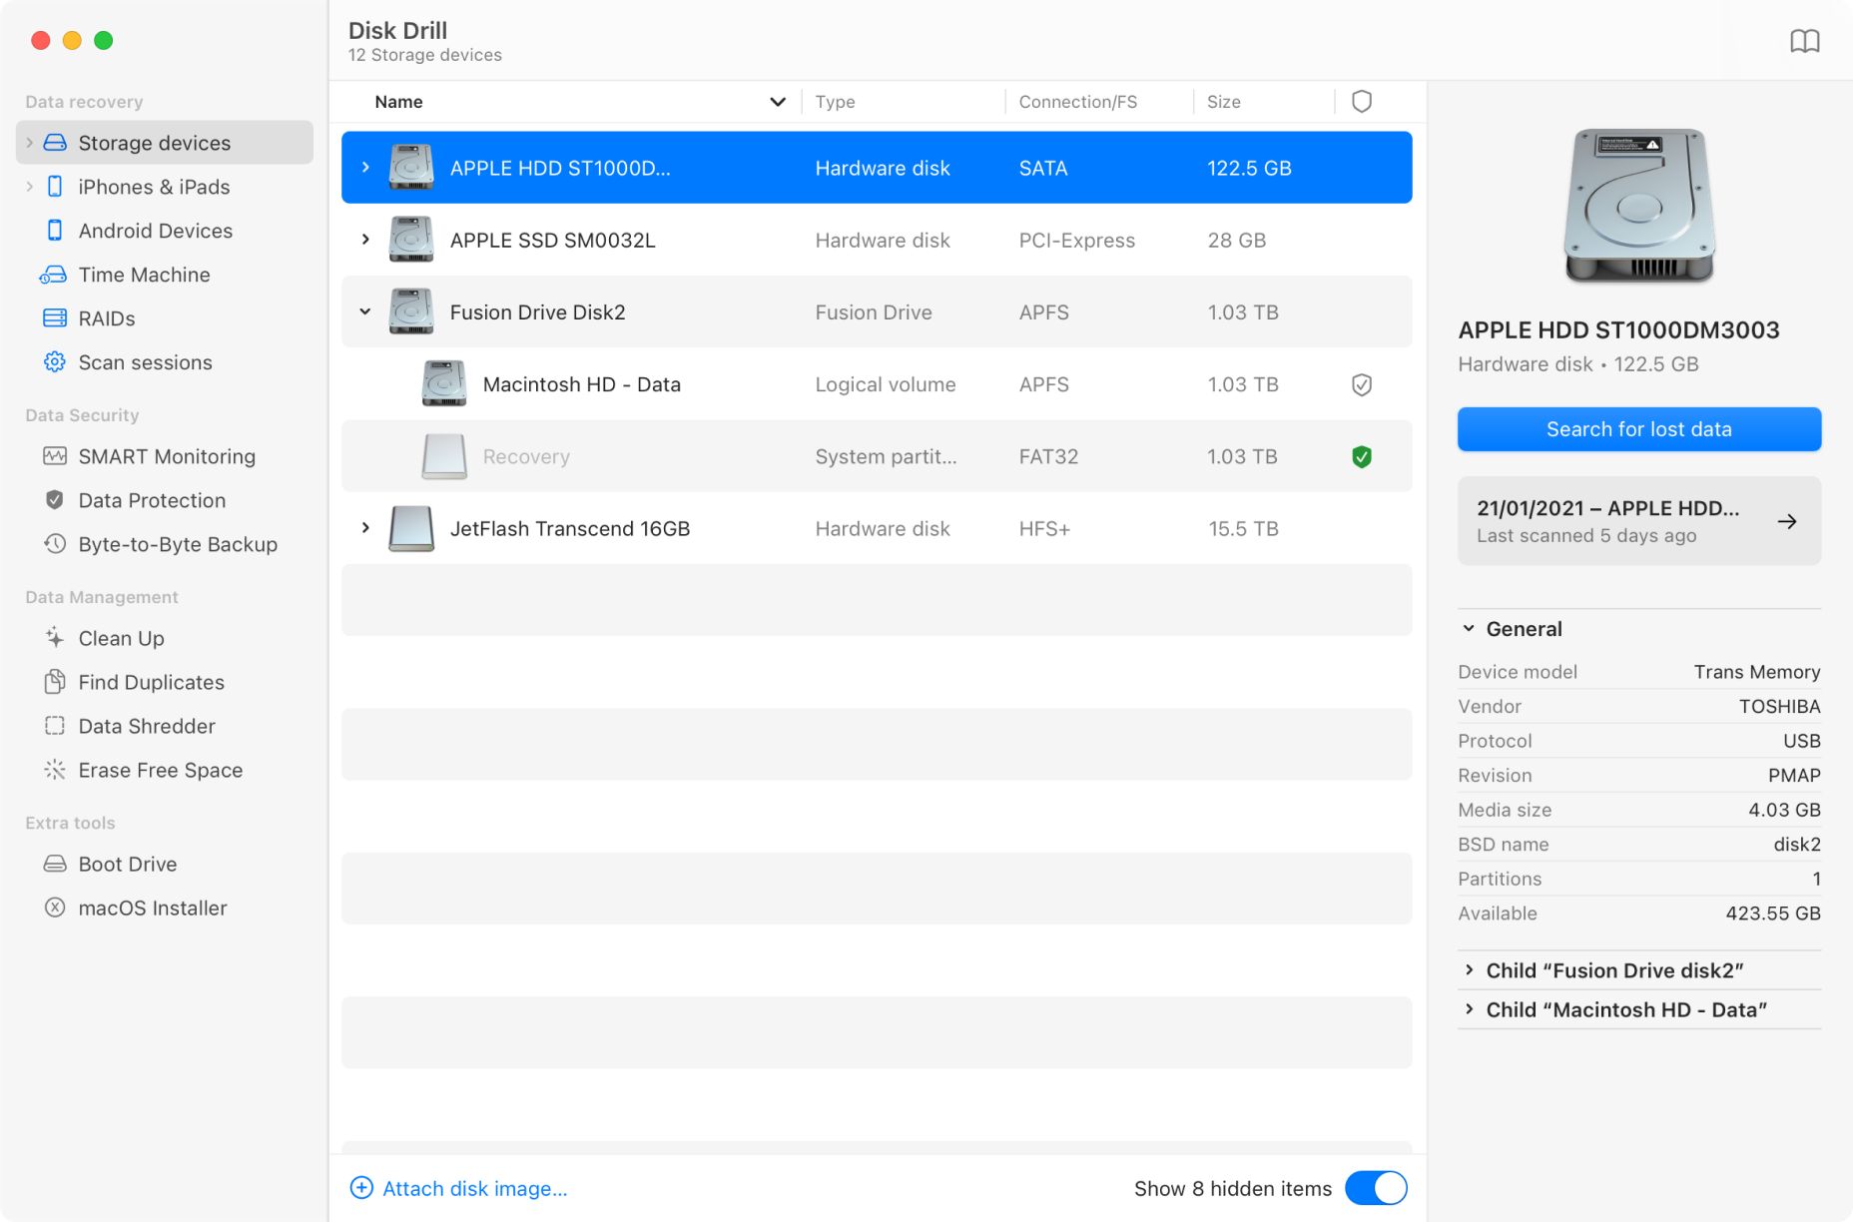
Task: Expand the JetFlash Transcend 16GB disk
Action: pos(365,528)
